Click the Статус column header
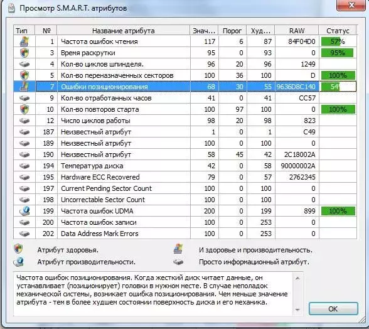Screen dimensions: 369x329 (x=338, y=31)
